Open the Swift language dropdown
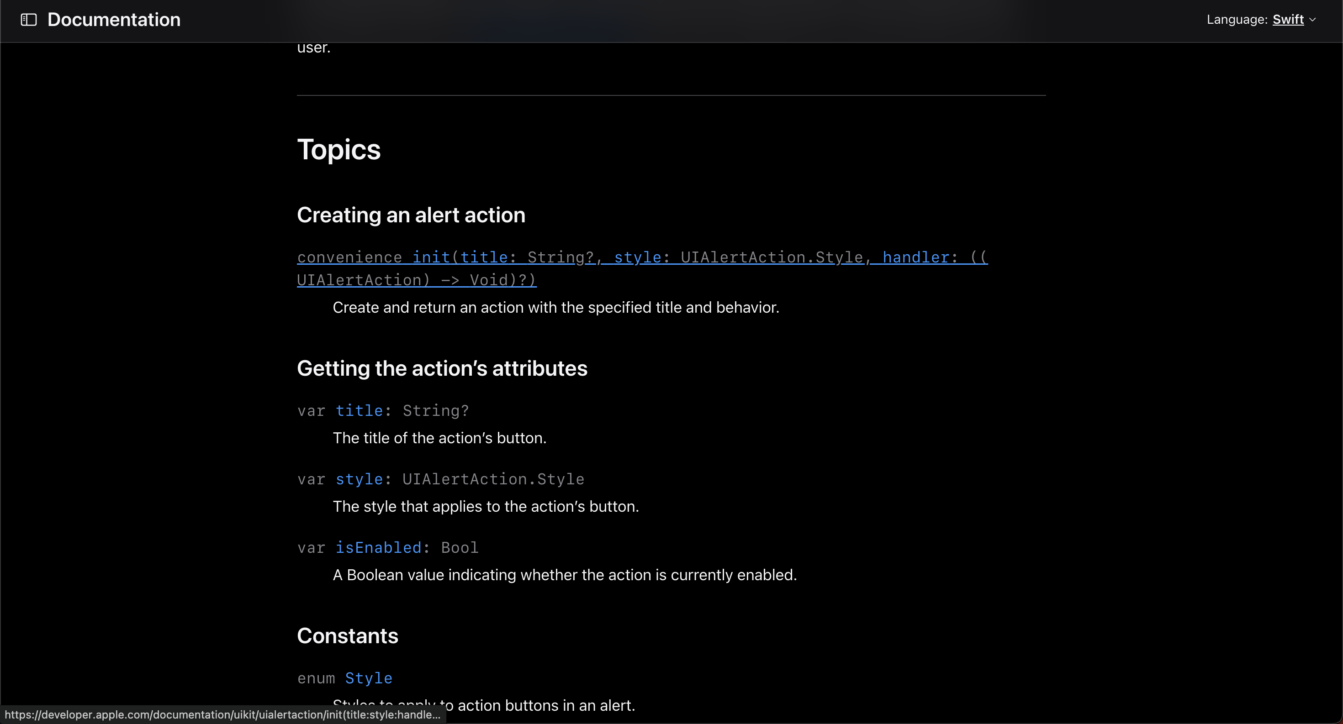1343x724 pixels. coord(1288,20)
